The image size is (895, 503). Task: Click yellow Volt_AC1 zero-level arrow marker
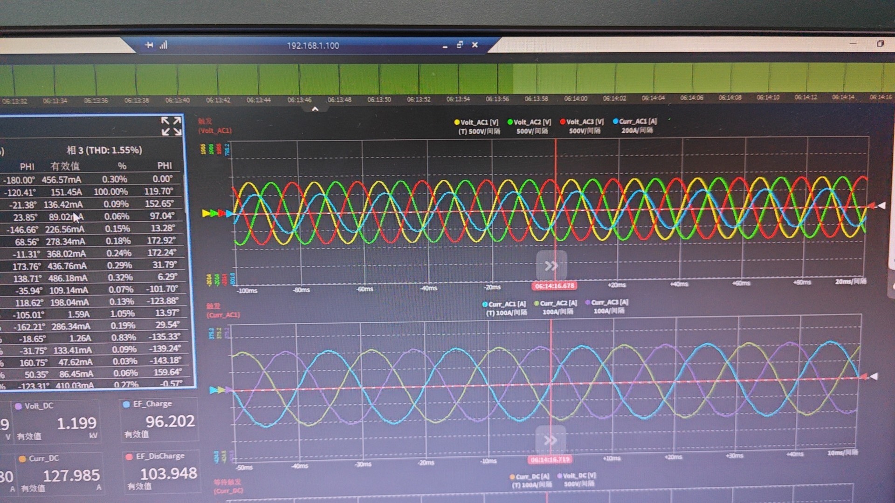[x=206, y=213]
